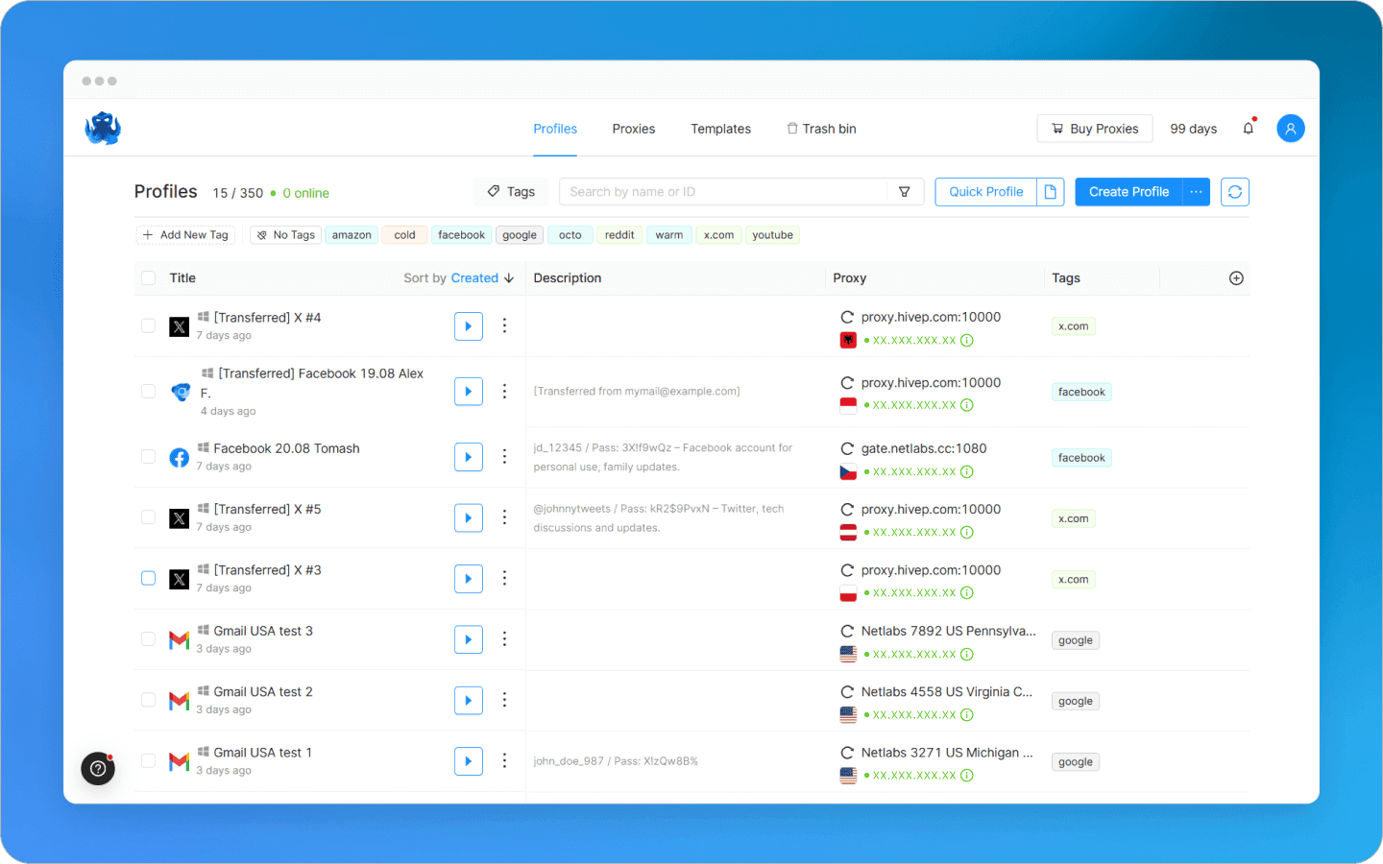
Task: Click the Octo Browser logo
Action: 103,128
